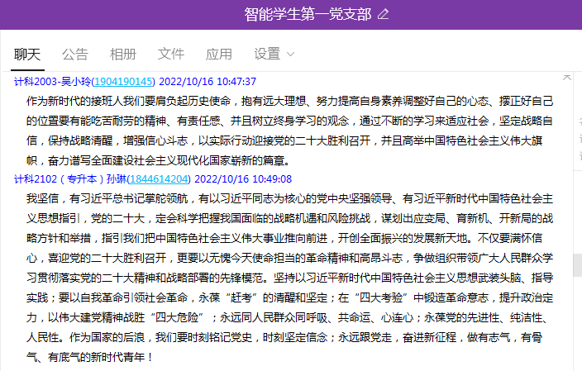Click the scroll-up arrow of chat scrollbar
582x371 pixels.
coord(567,77)
